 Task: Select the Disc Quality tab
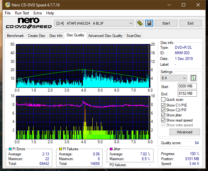point(75,35)
